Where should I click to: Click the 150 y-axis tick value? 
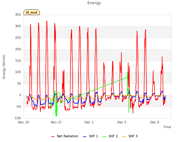18,61
